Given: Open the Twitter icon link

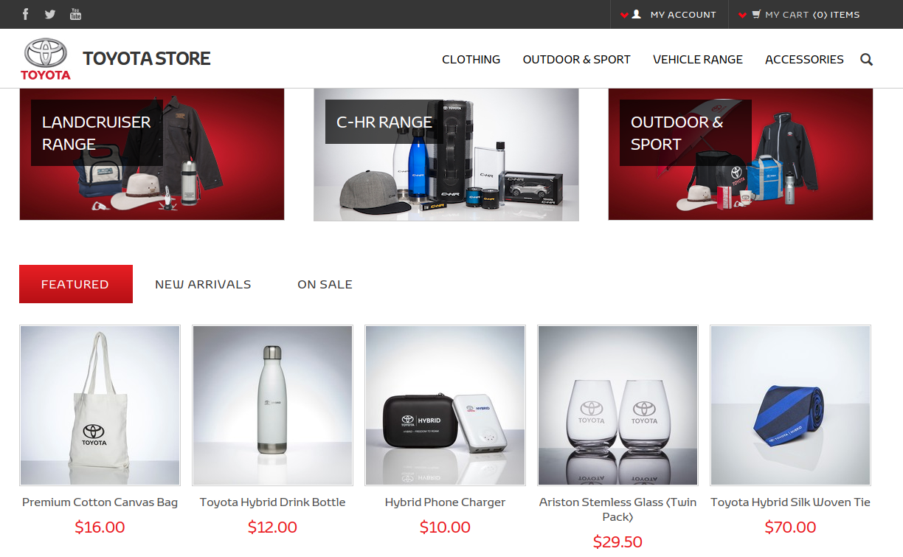Looking at the screenshot, I should [50, 14].
